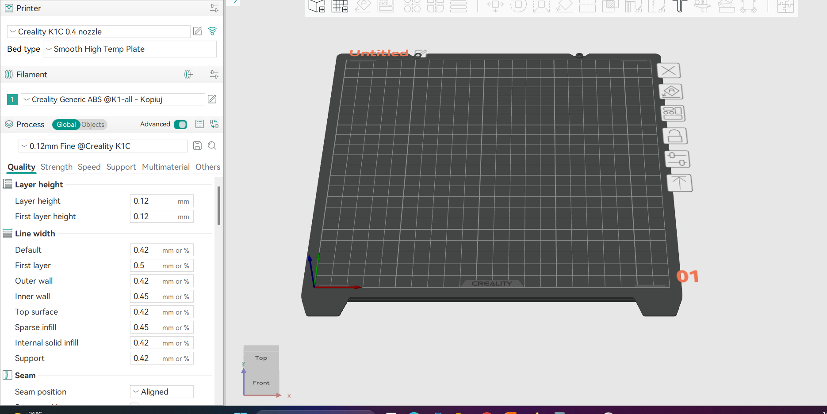Click the Inner wall line width field
Screen dimensions: 827x414
161,296
